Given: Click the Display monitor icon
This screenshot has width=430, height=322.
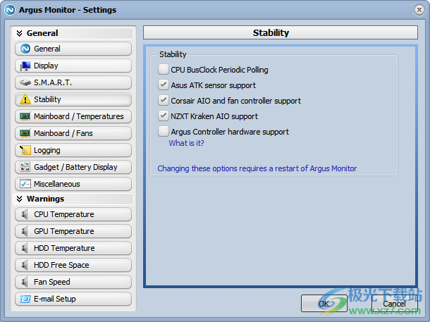Looking at the screenshot, I should [x=25, y=66].
